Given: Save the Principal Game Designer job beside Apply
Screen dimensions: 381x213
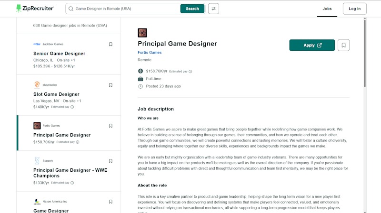Looking at the screenshot, I should coord(343,45).
